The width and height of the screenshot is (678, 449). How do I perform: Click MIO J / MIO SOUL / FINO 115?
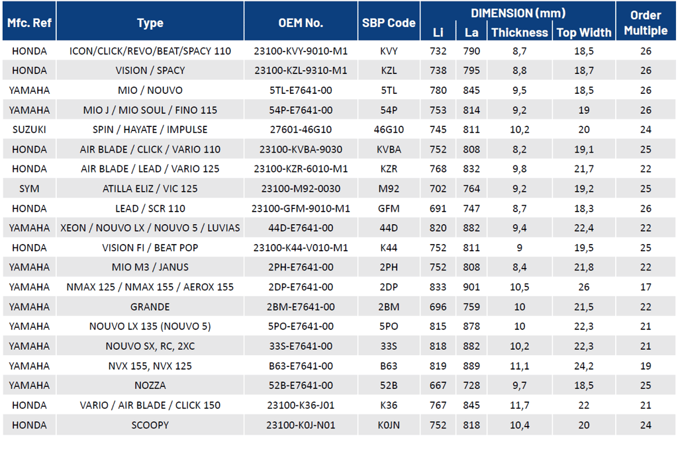[x=150, y=110]
